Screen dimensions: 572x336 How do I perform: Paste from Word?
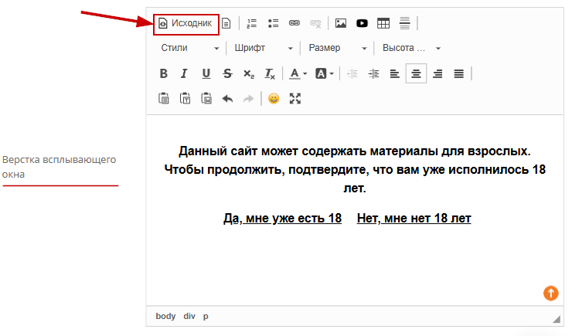[x=206, y=98]
